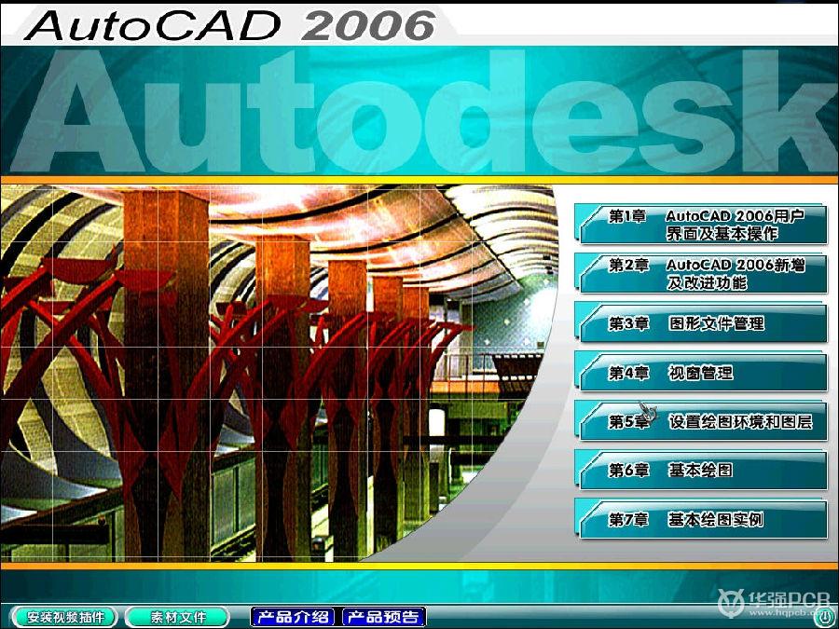Switch to the 产品介绍 tab
Viewport: 839px width, 629px height.
point(294,617)
